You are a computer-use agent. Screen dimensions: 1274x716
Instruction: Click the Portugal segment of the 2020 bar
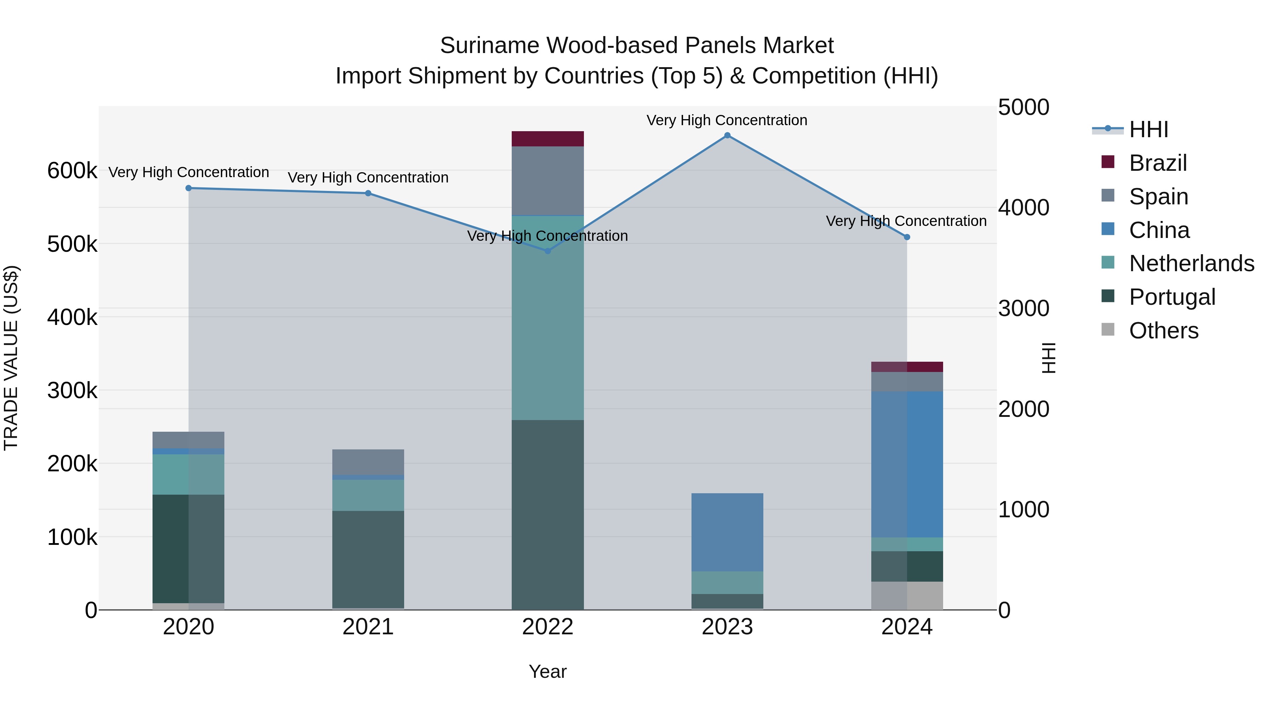pyautogui.click(x=188, y=549)
